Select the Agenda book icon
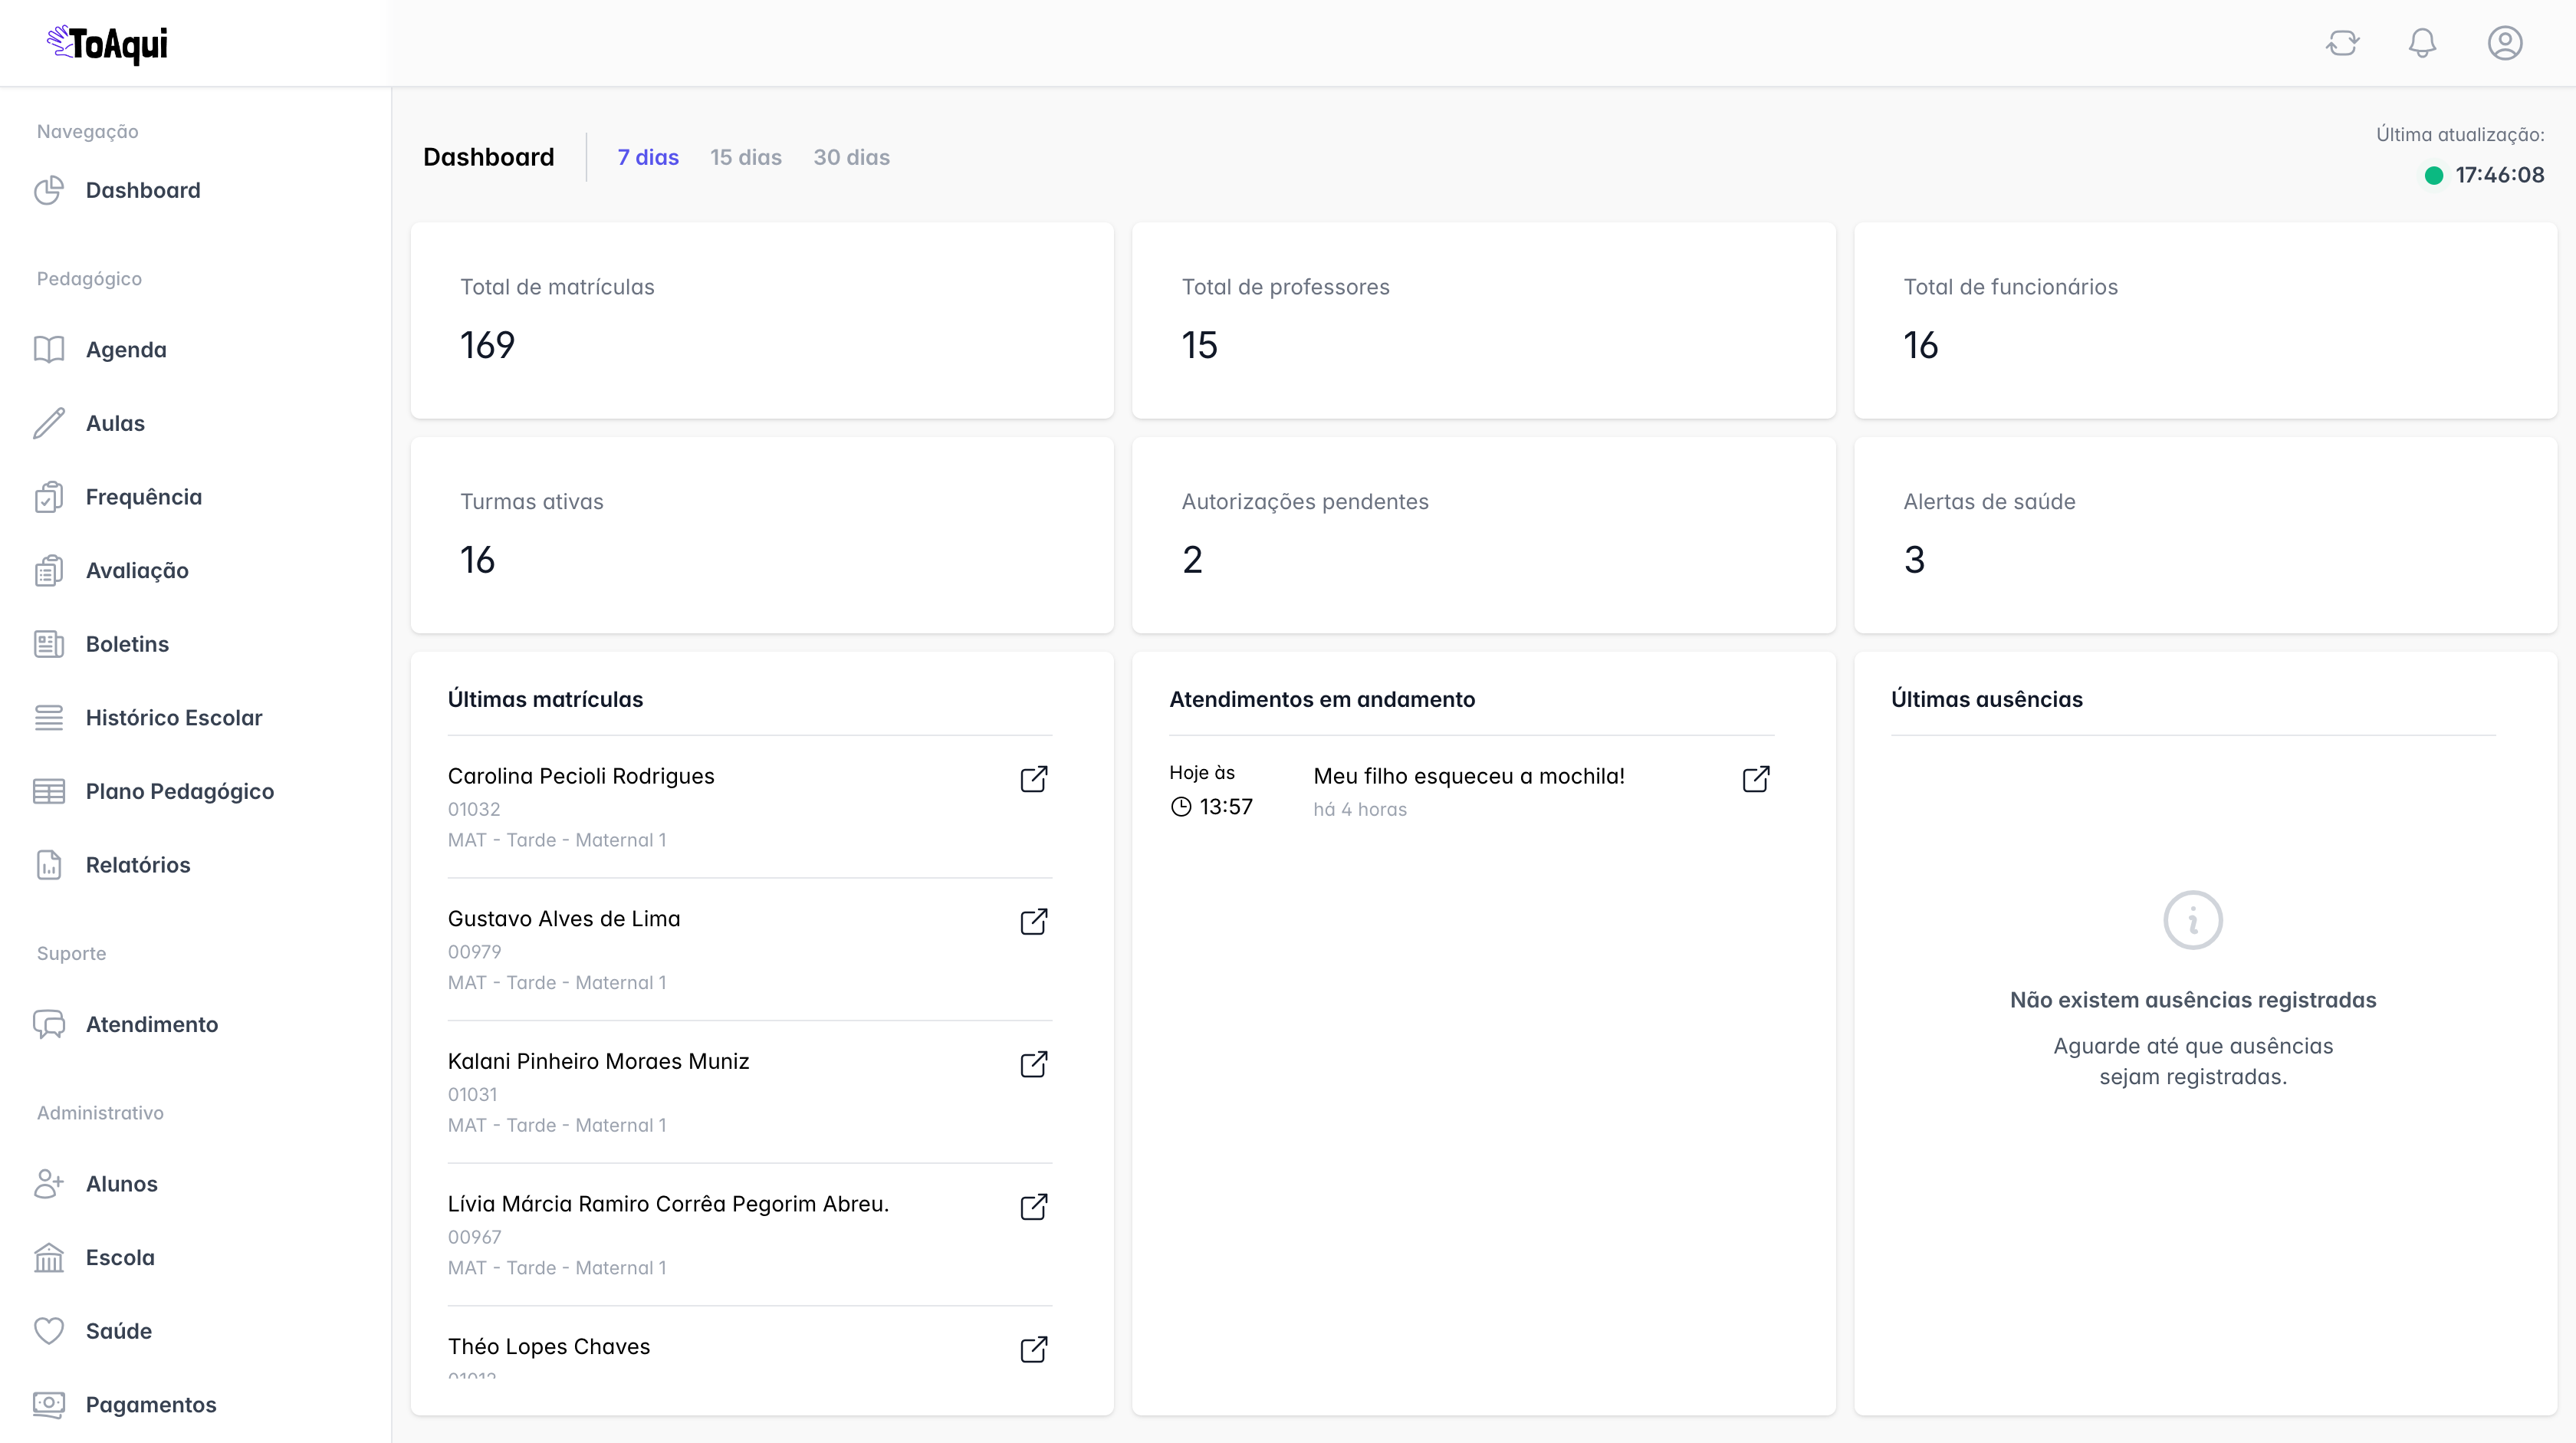The width and height of the screenshot is (2576, 1443). click(50, 349)
